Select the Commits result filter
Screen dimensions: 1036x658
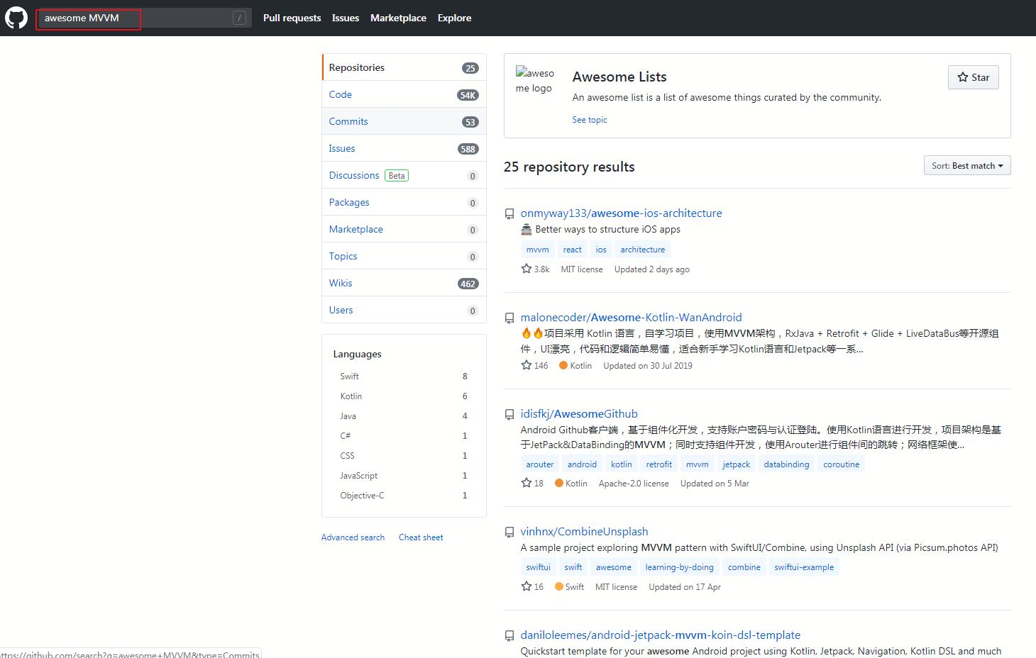point(404,121)
